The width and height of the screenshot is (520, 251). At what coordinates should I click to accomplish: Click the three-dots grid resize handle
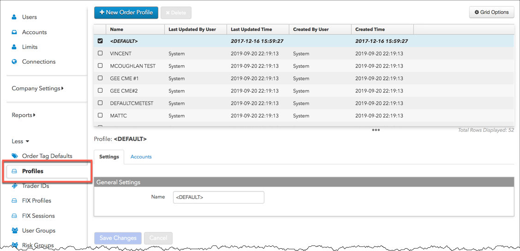[x=376, y=130]
